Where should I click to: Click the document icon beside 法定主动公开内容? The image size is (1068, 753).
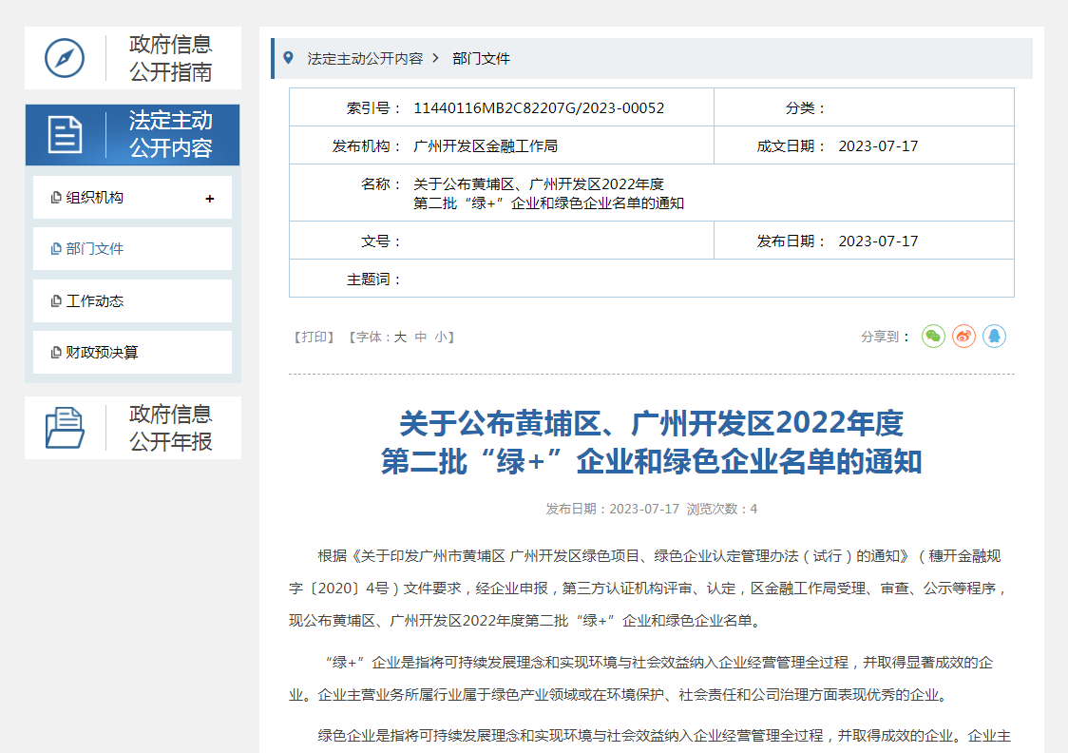pos(65,135)
